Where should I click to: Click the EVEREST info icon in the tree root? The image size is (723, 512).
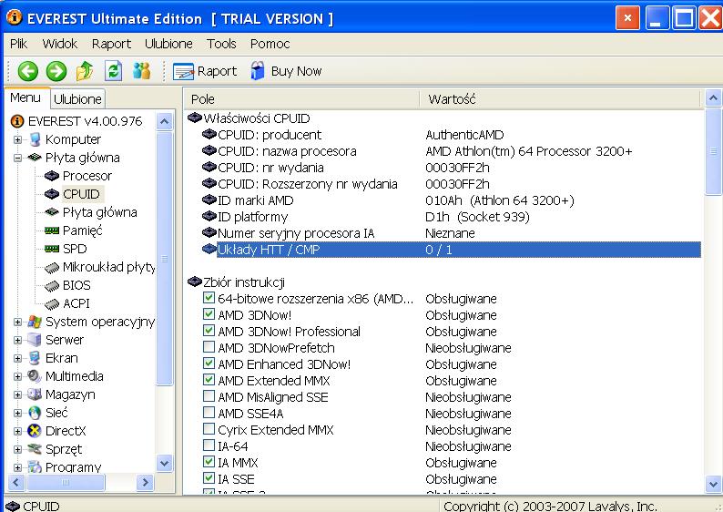coord(17,121)
